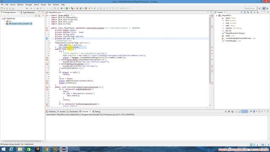This screenshot has width=270, height=152.
Task: Click the New file toolbar icon
Action: 2,8
